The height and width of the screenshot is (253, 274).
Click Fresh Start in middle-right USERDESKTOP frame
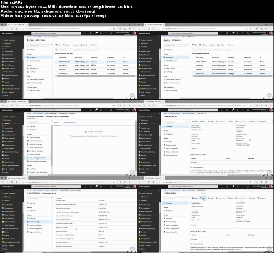(x=262, y=122)
